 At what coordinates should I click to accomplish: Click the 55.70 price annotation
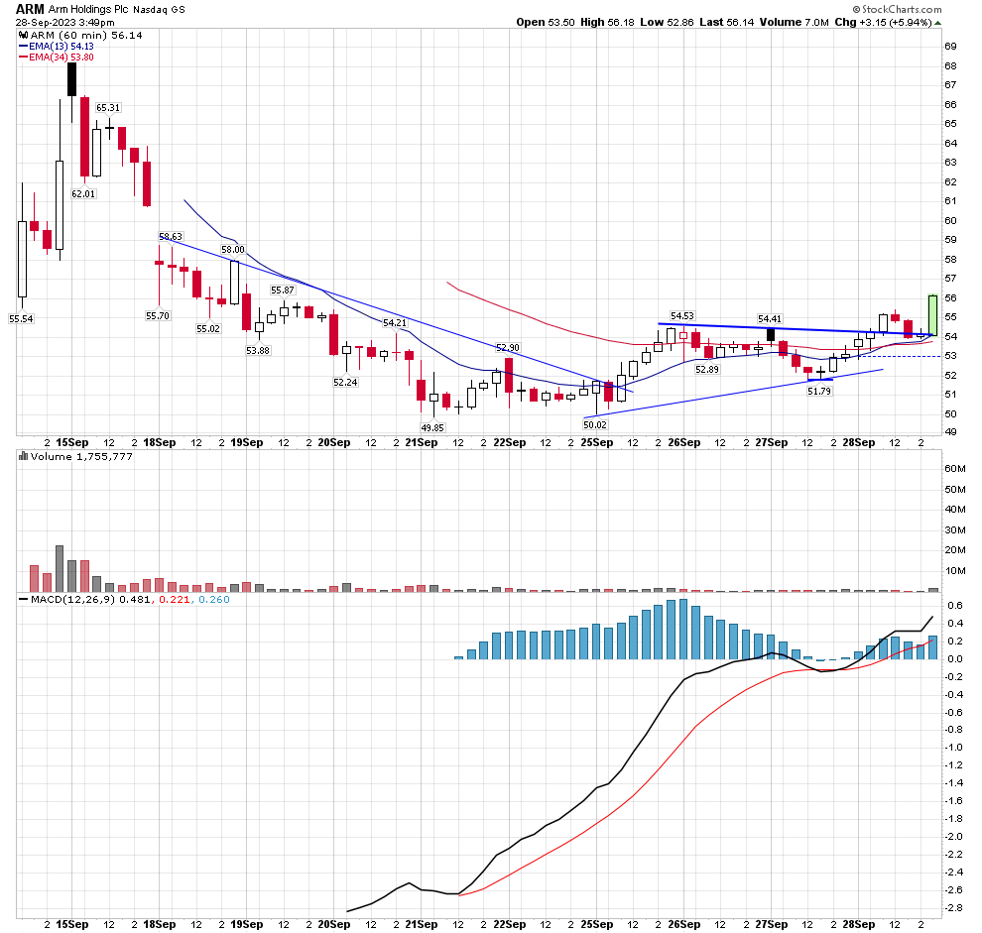[158, 316]
